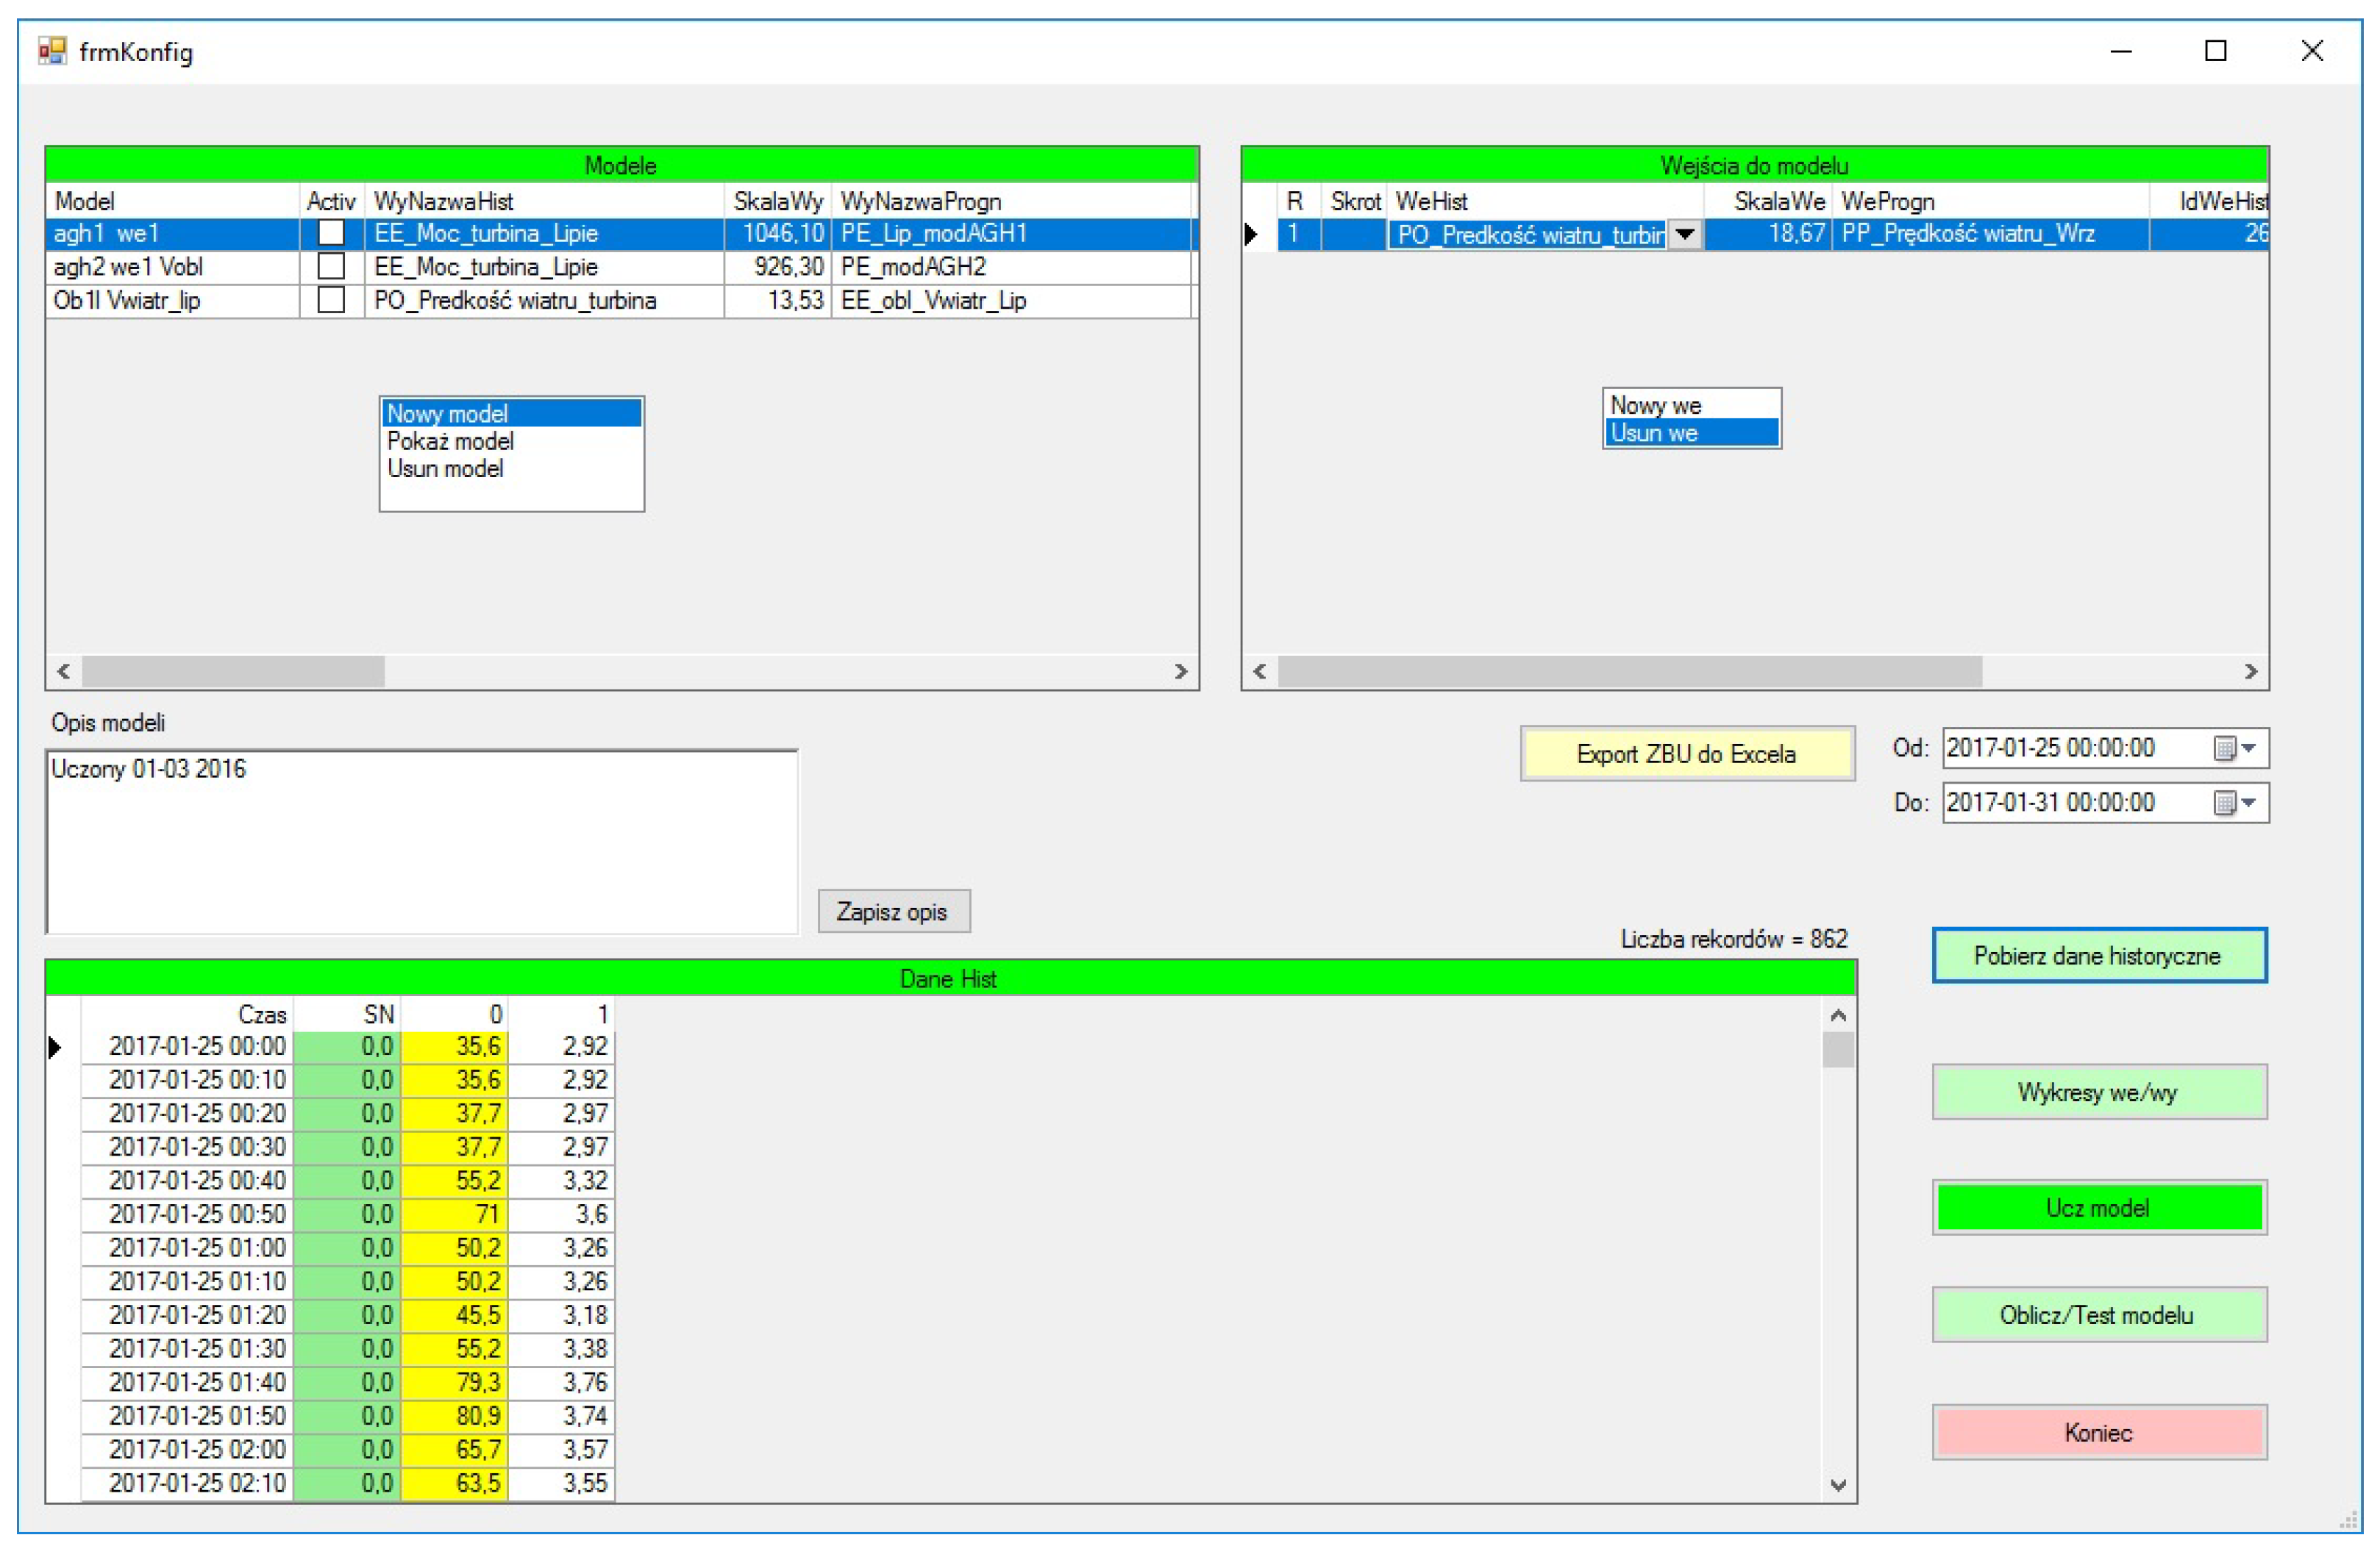
Task: Expand the WeHist combo box dropdown arrow
Action: pos(1686,235)
